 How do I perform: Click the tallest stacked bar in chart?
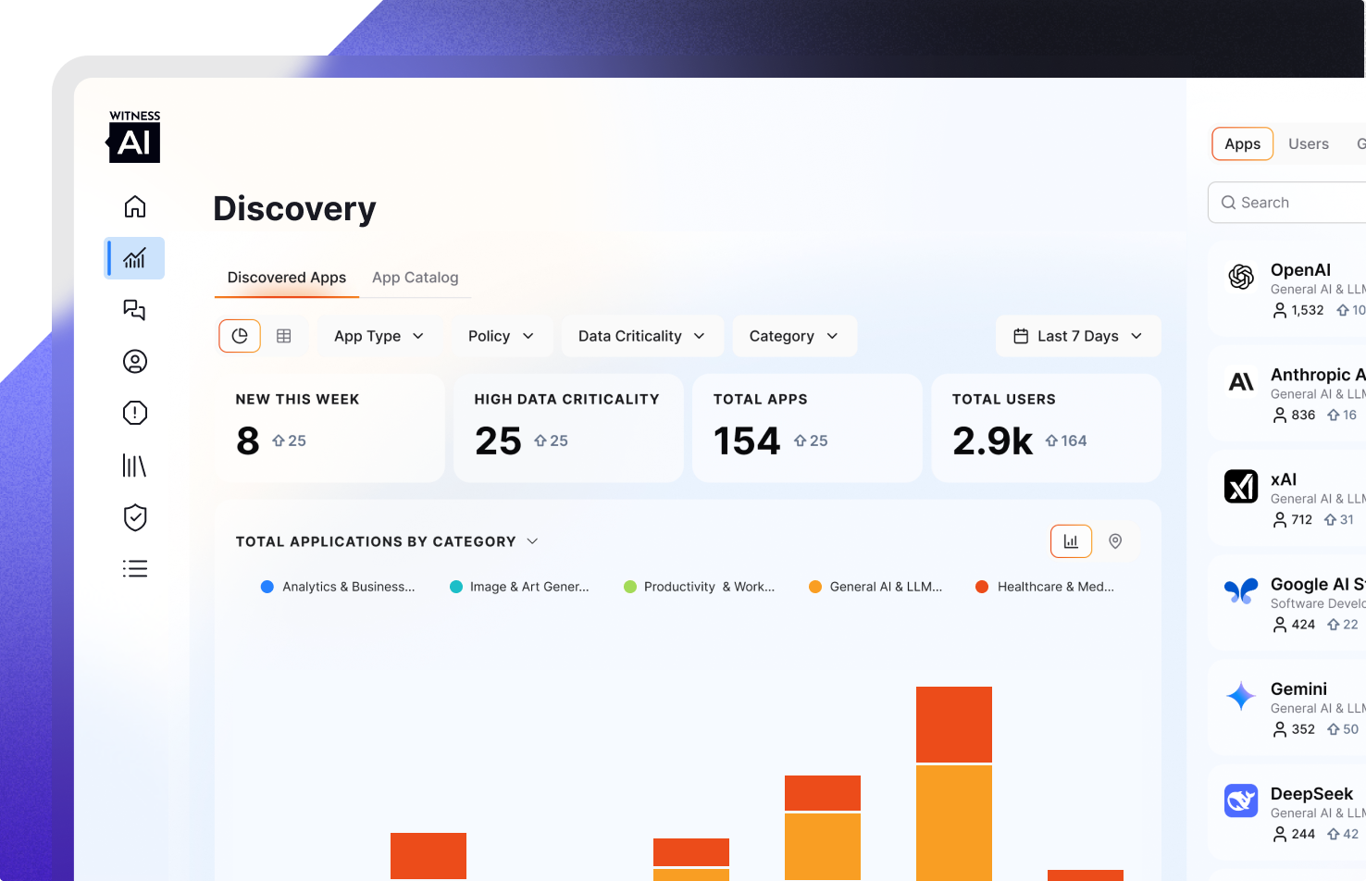(x=954, y=784)
